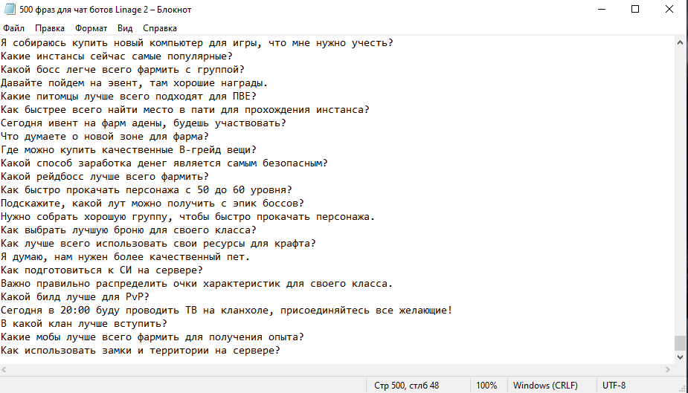Click the Windows (CRLF) status field
The height and width of the screenshot is (393, 688).
tap(545, 386)
